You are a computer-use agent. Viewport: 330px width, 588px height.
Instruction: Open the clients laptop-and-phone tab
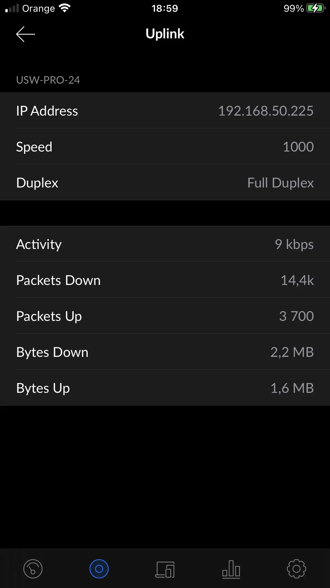pos(165,569)
